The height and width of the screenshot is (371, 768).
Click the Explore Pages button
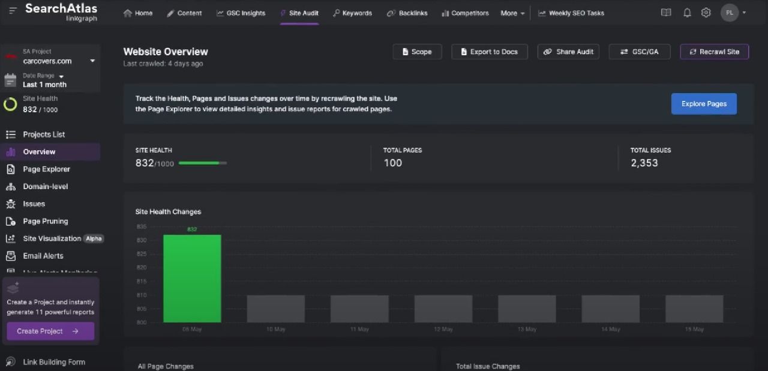(x=704, y=104)
